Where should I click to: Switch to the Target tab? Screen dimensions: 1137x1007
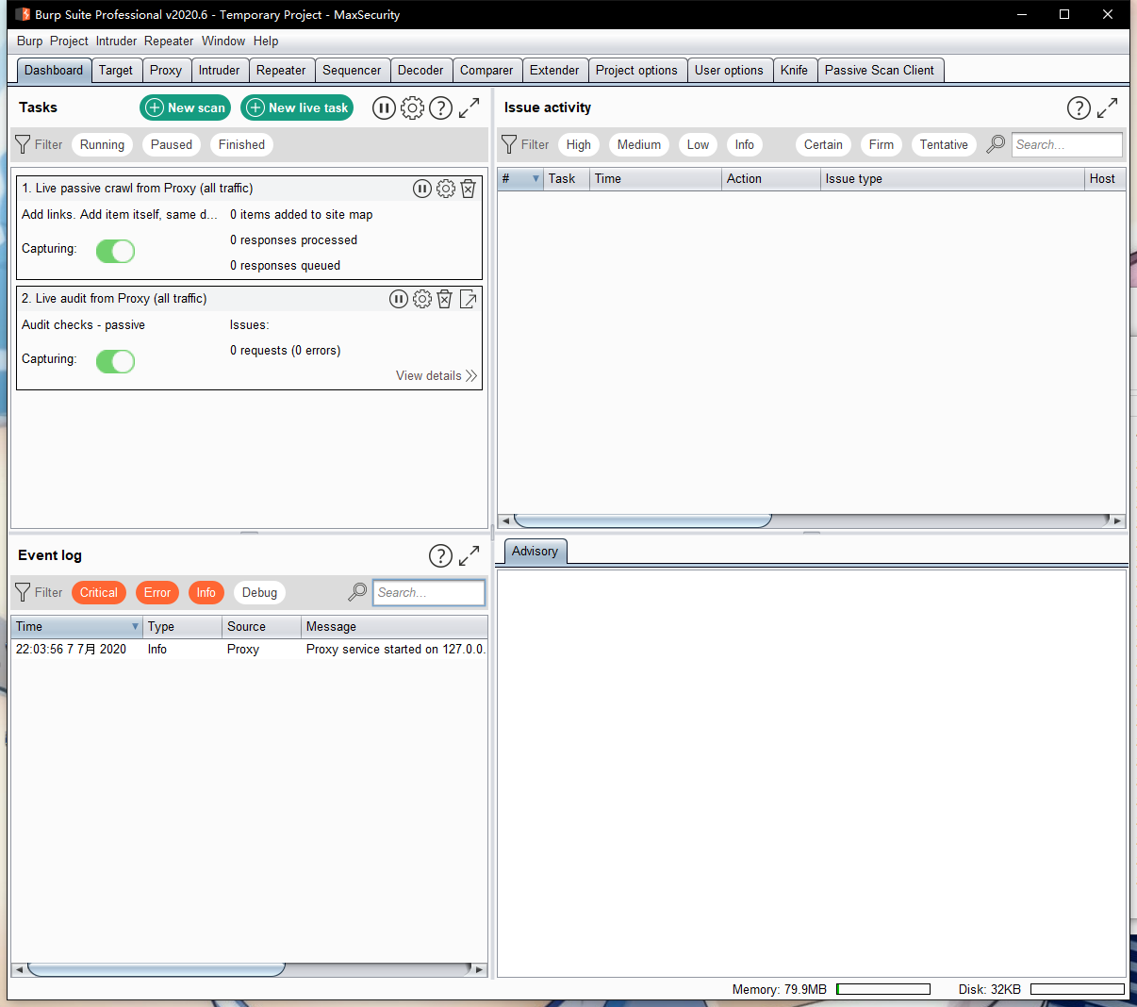coord(116,70)
